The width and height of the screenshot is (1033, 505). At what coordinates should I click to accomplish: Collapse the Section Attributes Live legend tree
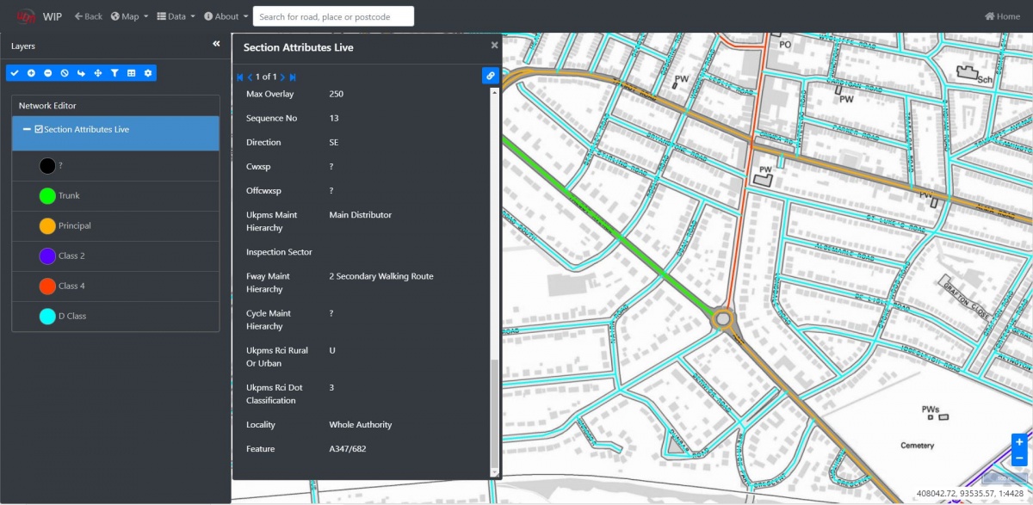[27, 129]
